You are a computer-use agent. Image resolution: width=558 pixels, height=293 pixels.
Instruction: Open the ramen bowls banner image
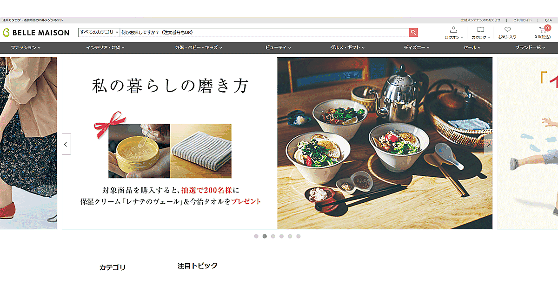point(385,143)
